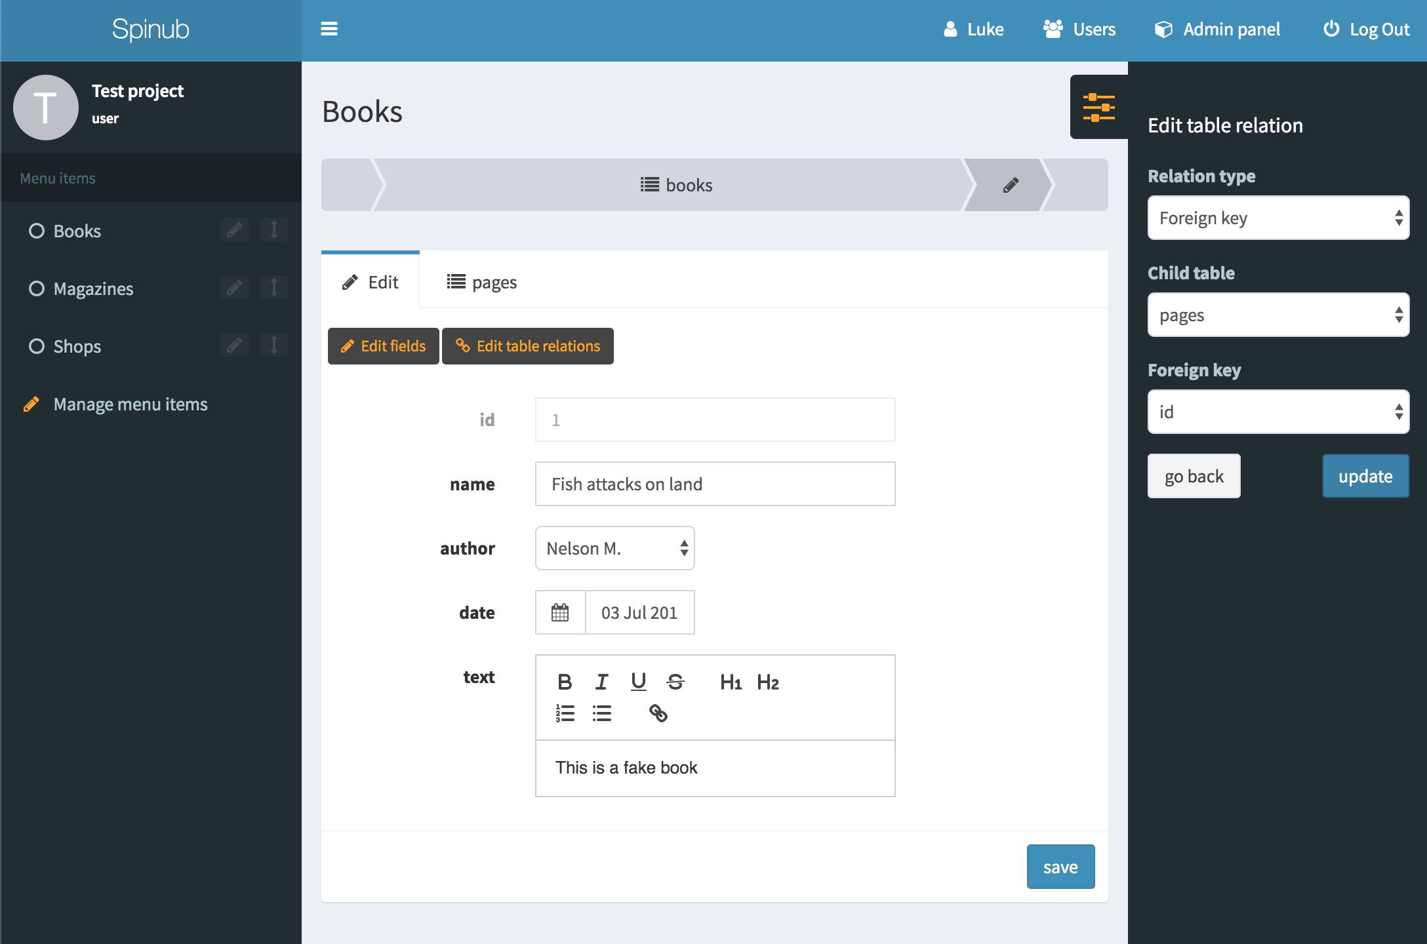The height and width of the screenshot is (944, 1427).
Task: Click the edit pencil next to Magazines
Action: (x=234, y=288)
